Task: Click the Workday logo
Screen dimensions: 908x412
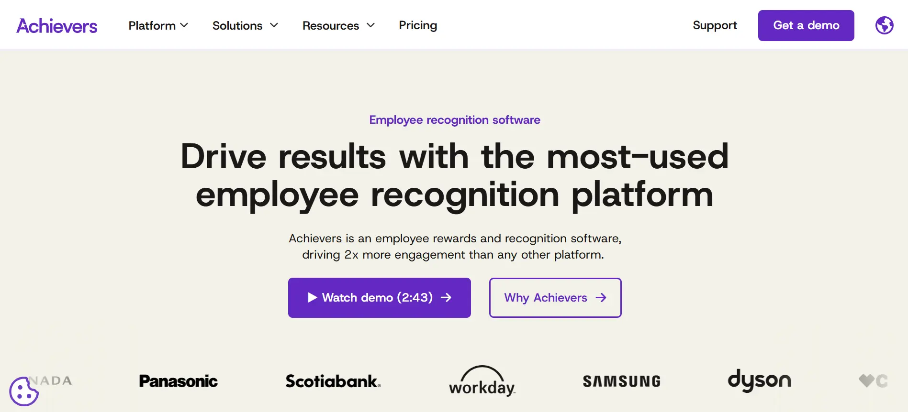Action: 482,381
